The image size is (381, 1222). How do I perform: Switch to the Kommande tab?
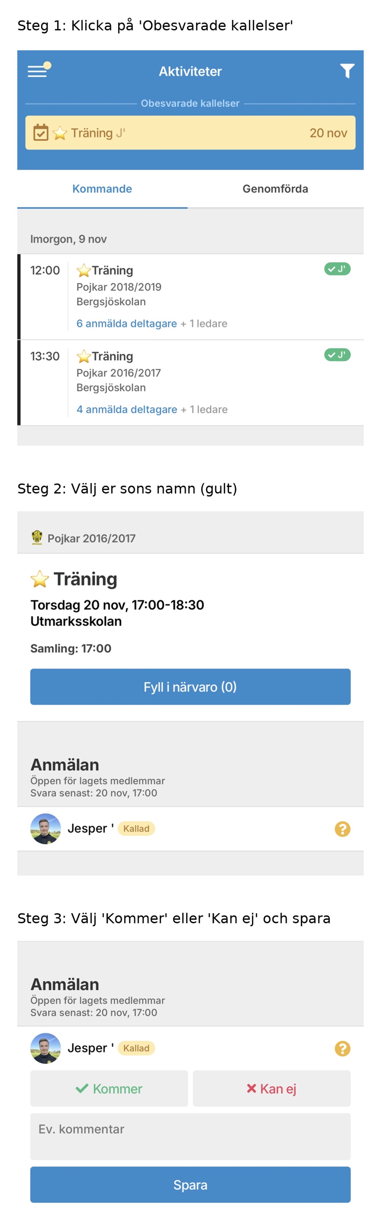point(102,189)
